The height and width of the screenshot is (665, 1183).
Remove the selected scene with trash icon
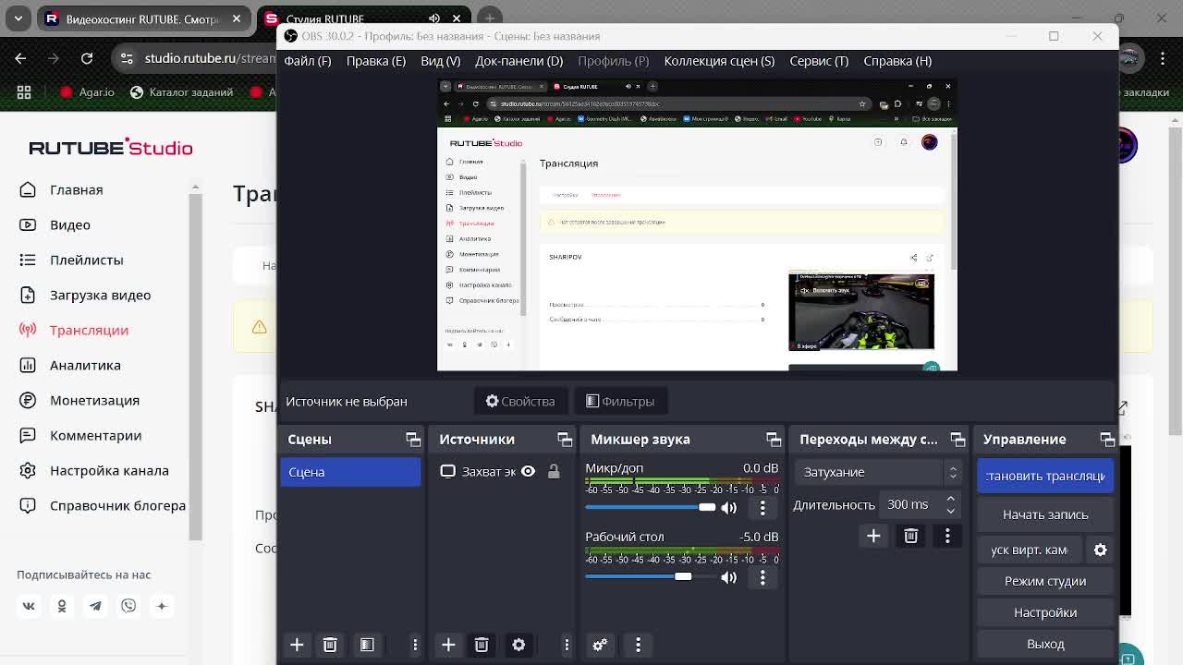point(330,645)
